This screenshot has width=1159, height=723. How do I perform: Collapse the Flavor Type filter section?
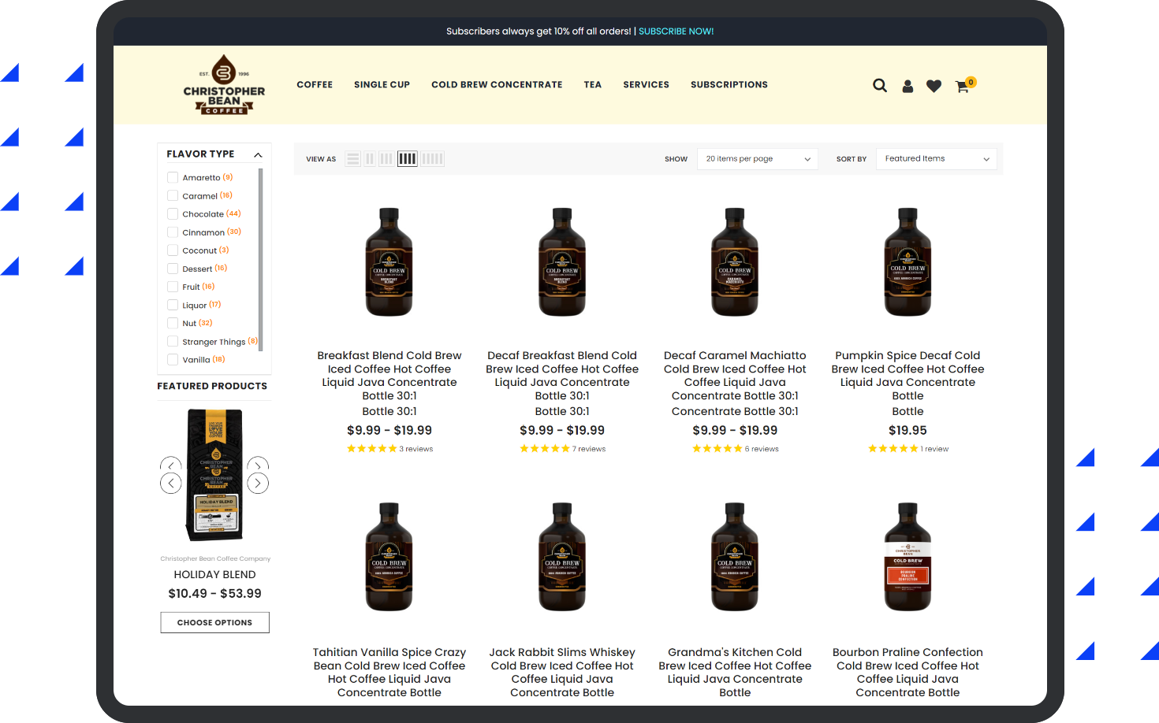click(258, 155)
